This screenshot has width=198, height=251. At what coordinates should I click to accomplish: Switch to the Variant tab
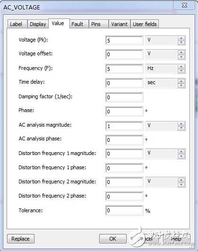[x=120, y=24]
